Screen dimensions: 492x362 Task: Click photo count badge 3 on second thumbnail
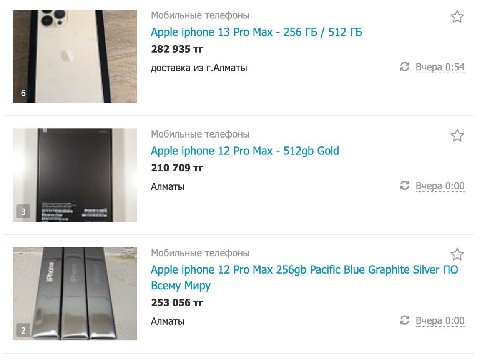tap(23, 212)
